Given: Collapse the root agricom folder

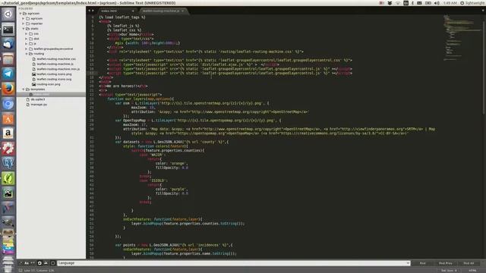Looking at the screenshot, I should click(x=21, y=14).
